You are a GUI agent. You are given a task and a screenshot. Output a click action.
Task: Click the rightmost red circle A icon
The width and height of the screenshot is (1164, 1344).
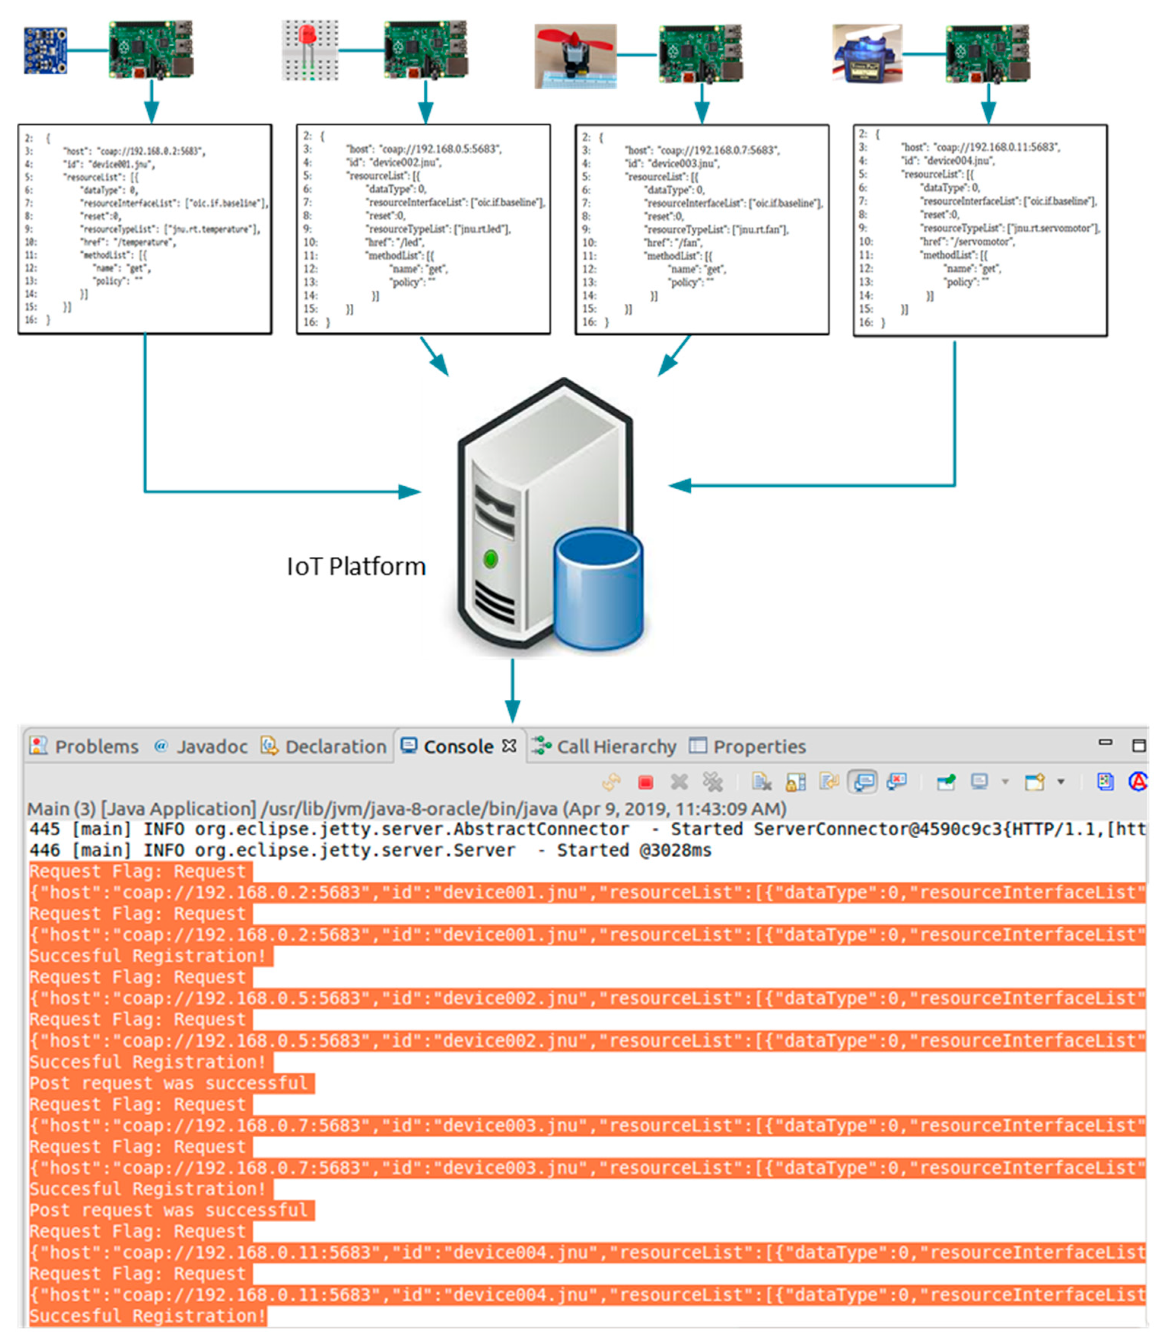(1138, 782)
